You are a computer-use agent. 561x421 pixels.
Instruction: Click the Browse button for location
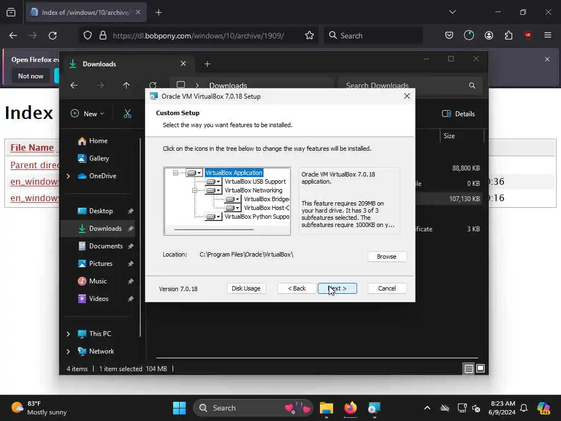click(x=386, y=257)
